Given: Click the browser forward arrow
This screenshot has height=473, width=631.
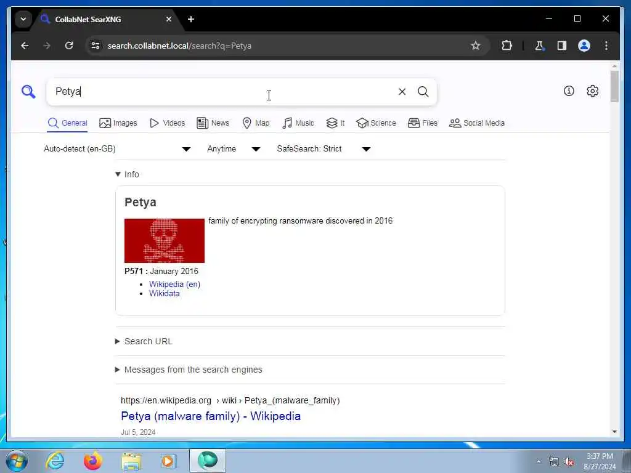Looking at the screenshot, I should (47, 46).
